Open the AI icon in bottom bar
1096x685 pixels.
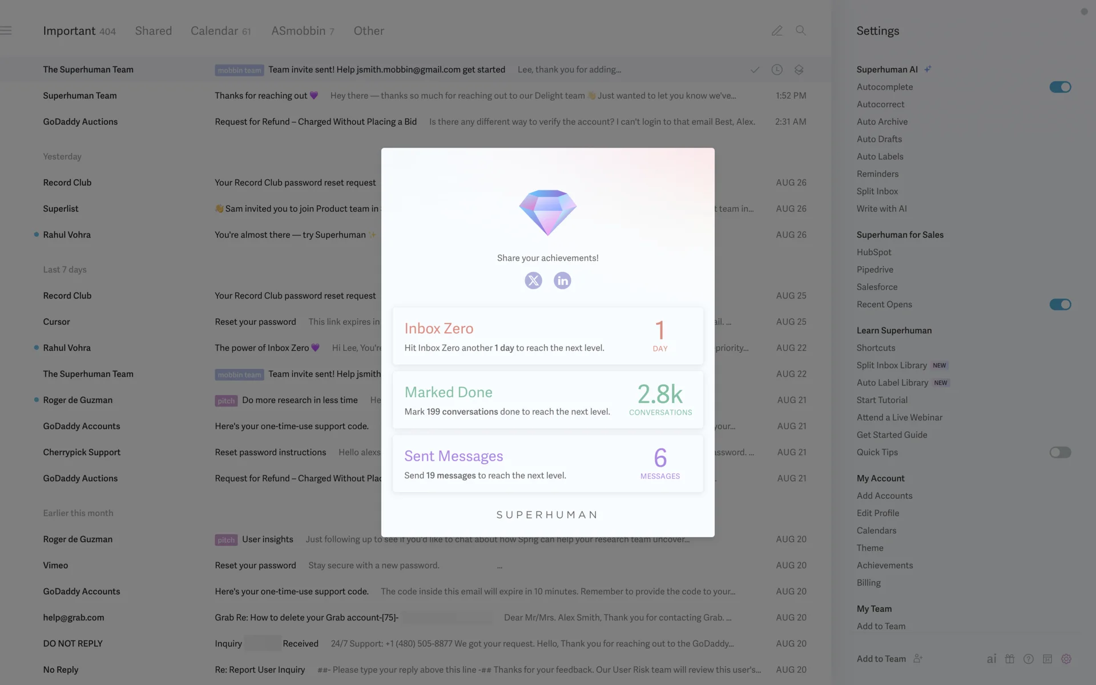(992, 659)
